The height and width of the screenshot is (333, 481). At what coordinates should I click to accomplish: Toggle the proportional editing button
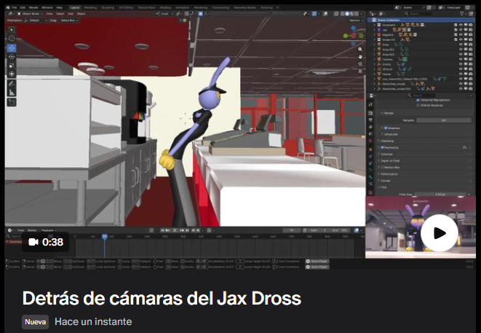200,14
